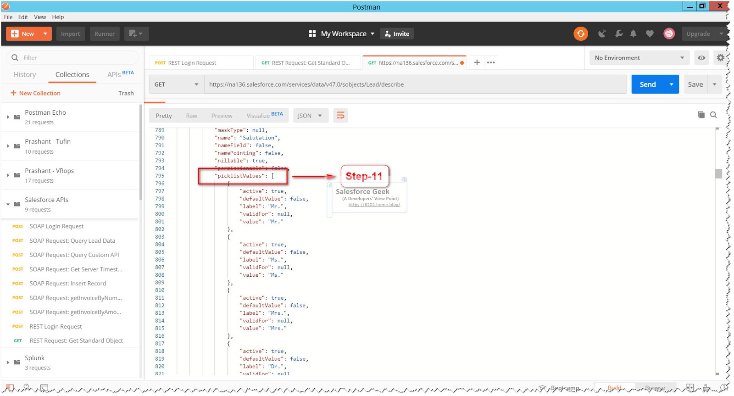Click the workspace grid icon
Viewport: 734px width, 396px height.
click(x=312, y=33)
